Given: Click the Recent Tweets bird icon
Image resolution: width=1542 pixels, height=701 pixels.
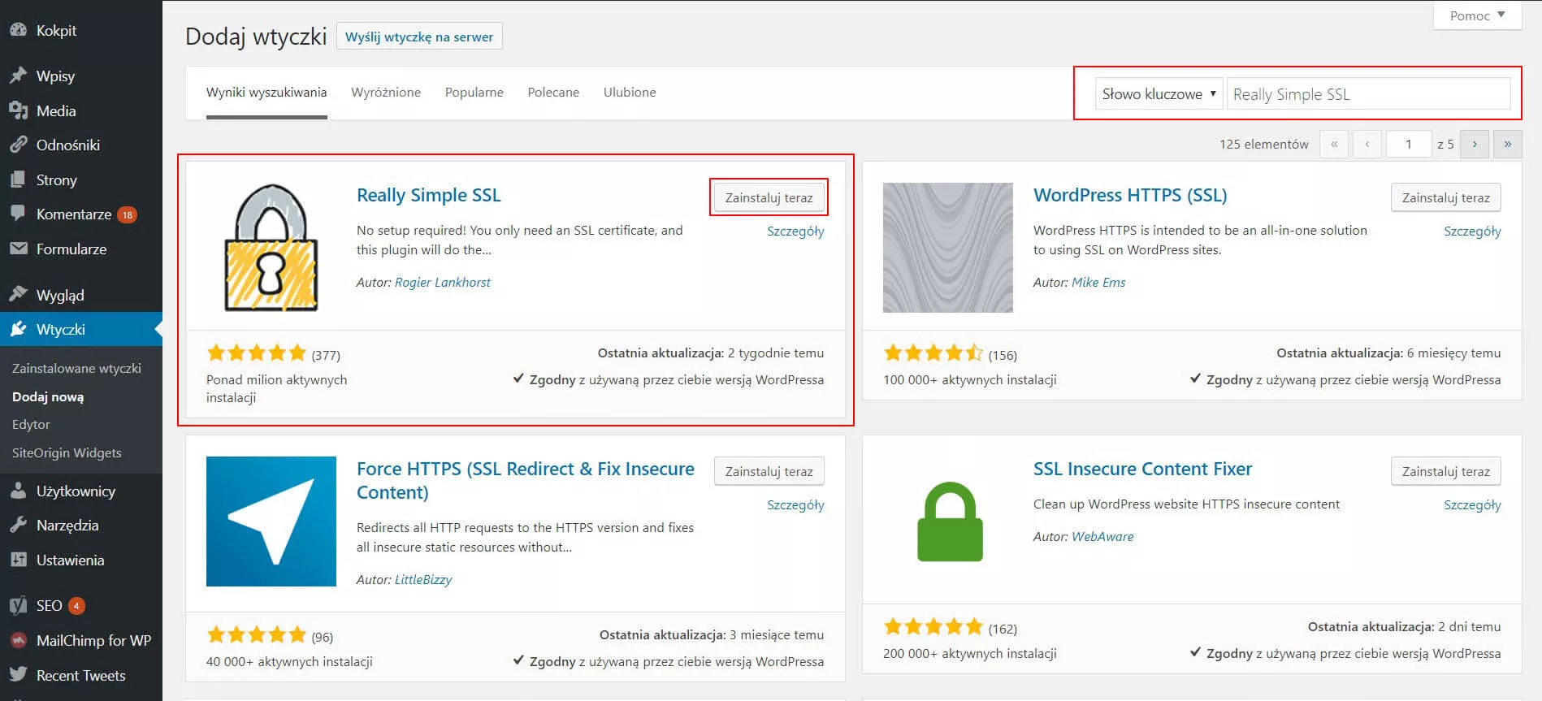Looking at the screenshot, I should coord(18,675).
